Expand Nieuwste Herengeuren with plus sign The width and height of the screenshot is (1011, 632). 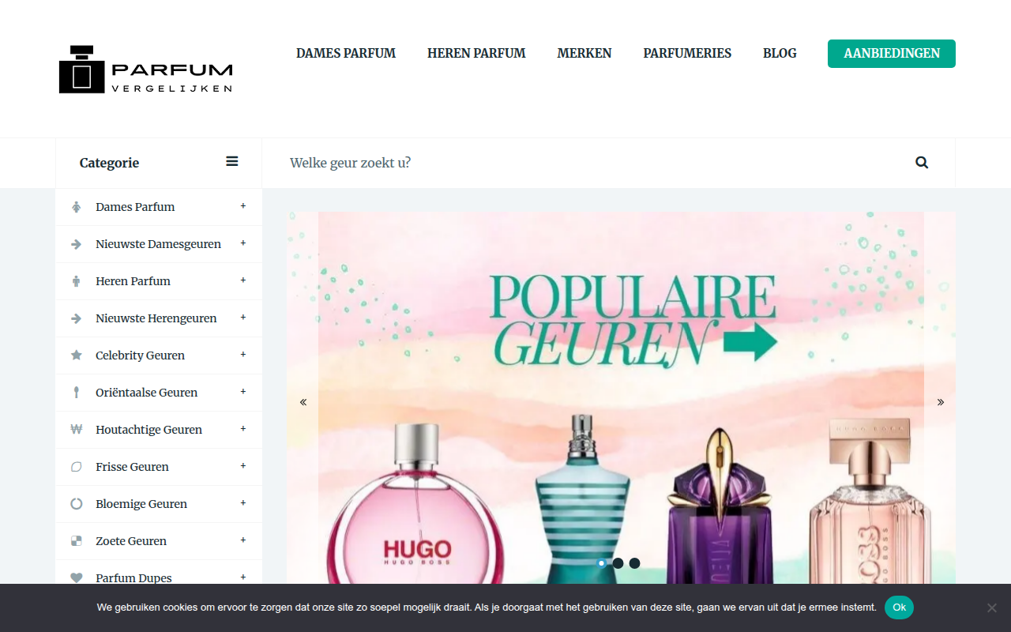243,318
